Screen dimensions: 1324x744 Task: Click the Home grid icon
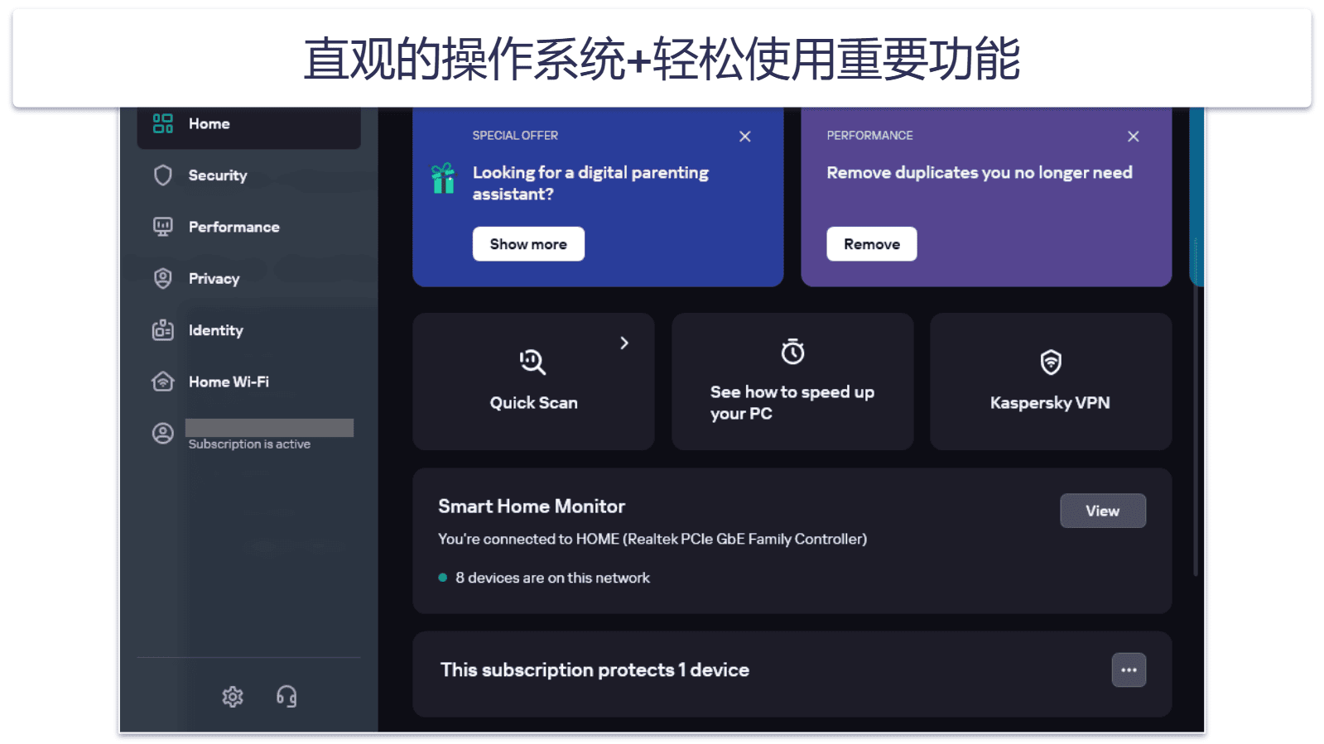(x=163, y=123)
